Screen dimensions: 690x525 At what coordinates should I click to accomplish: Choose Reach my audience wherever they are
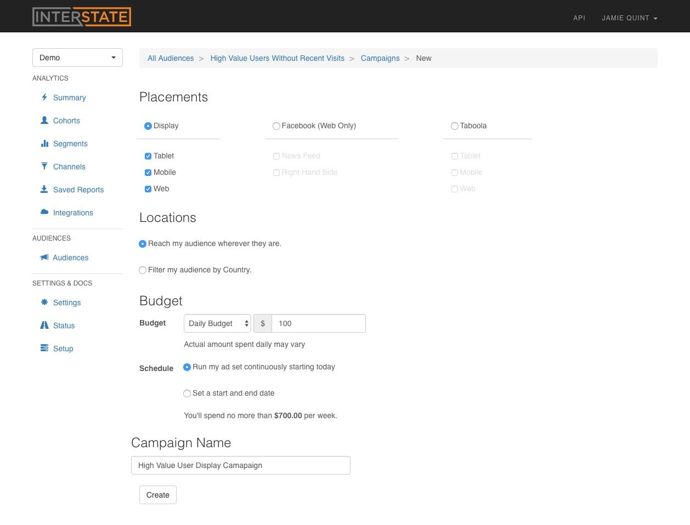pos(143,244)
